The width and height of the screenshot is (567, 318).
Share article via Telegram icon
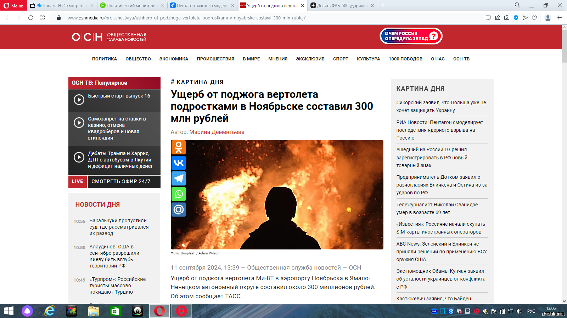(179, 178)
